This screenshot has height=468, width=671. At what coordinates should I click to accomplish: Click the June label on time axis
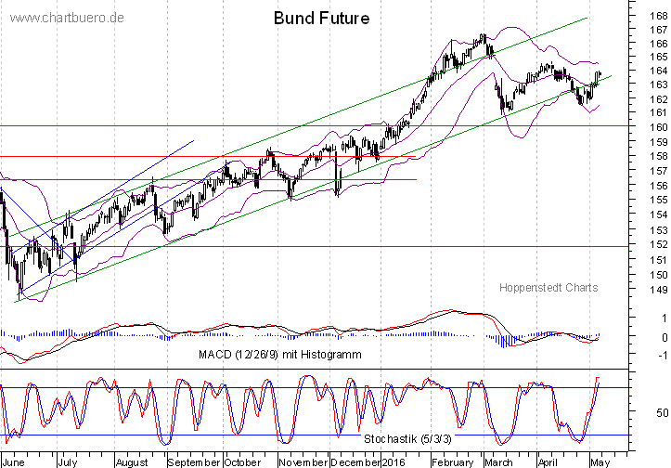(x=14, y=462)
